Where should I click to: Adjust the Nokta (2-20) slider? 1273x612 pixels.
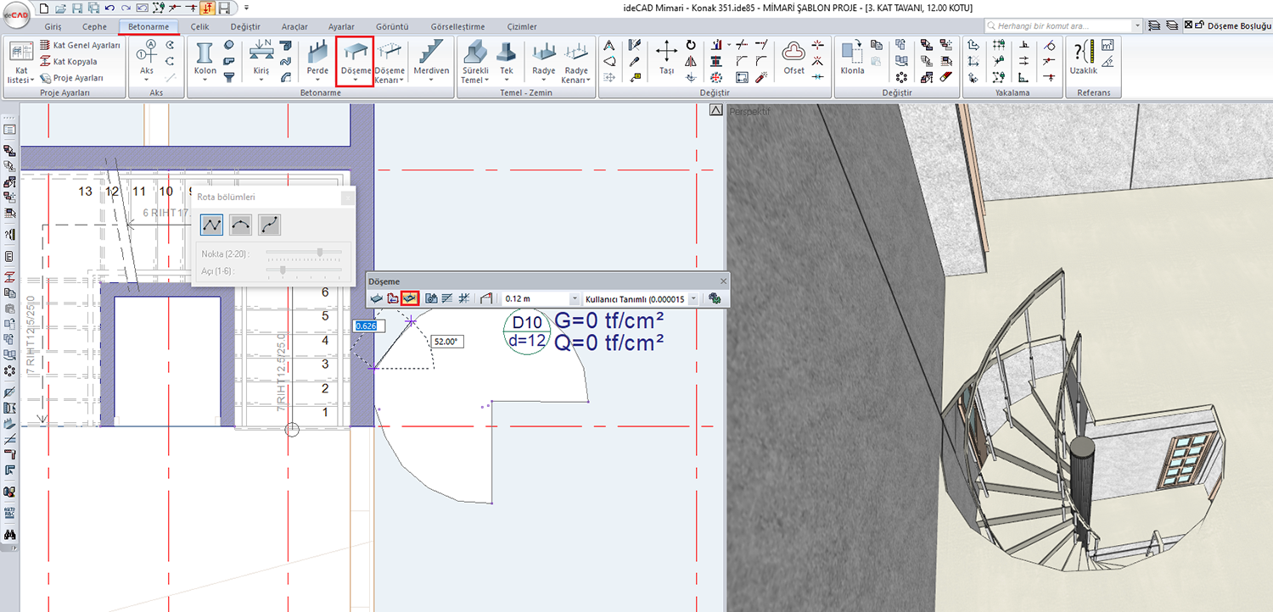pos(319,253)
